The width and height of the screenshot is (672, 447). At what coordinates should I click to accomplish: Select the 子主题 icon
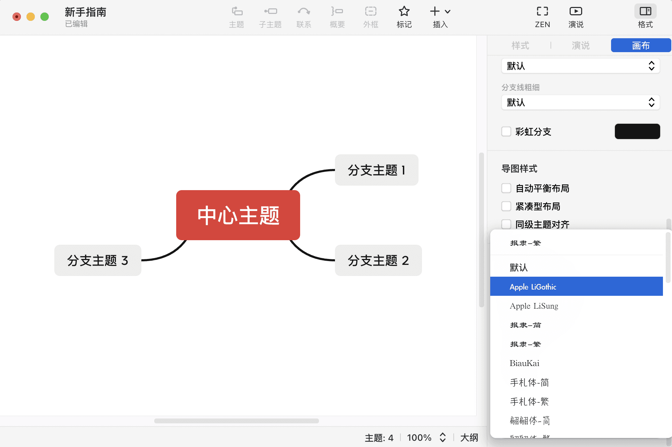coord(270,16)
